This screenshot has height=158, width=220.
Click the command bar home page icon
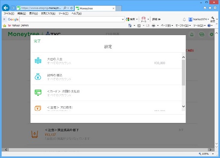click(x=130, y=26)
